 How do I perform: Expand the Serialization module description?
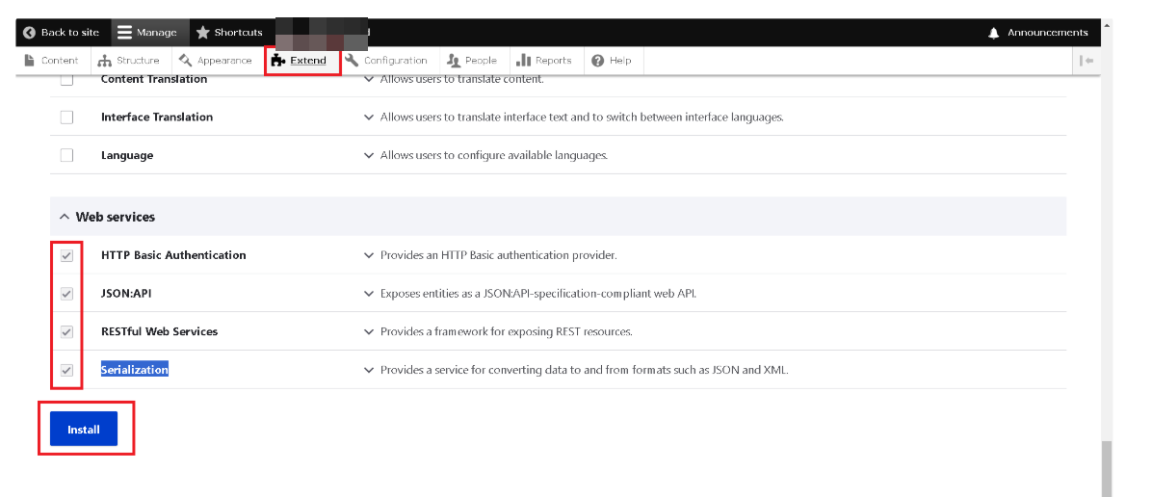[368, 370]
